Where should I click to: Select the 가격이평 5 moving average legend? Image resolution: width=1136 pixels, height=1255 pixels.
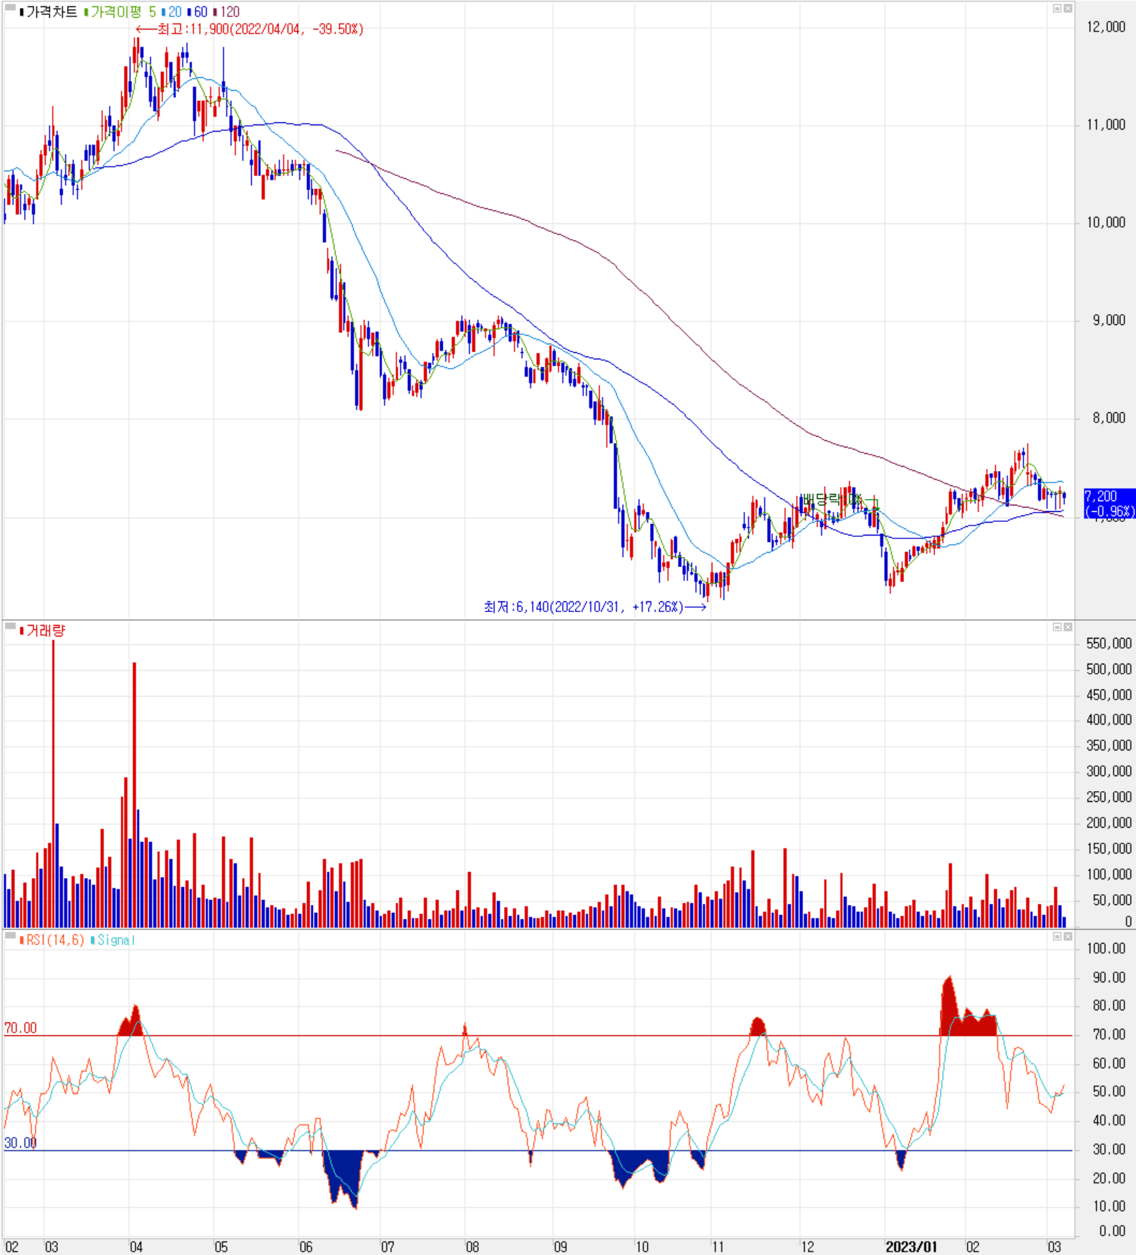[x=123, y=12]
